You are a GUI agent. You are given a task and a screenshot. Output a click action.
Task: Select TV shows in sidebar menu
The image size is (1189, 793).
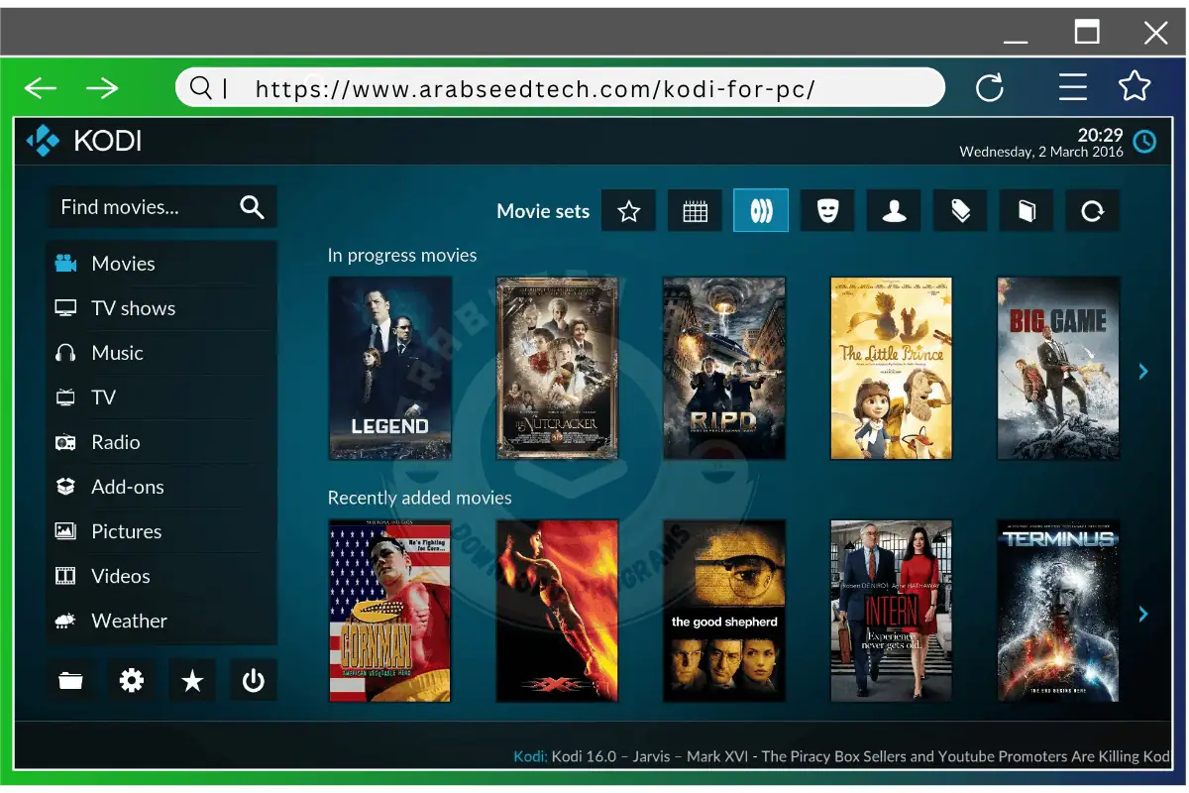(133, 308)
